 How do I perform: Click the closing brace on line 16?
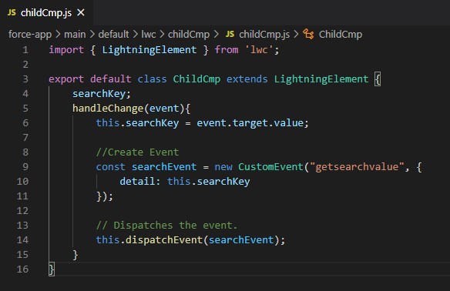(x=52, y=269)
